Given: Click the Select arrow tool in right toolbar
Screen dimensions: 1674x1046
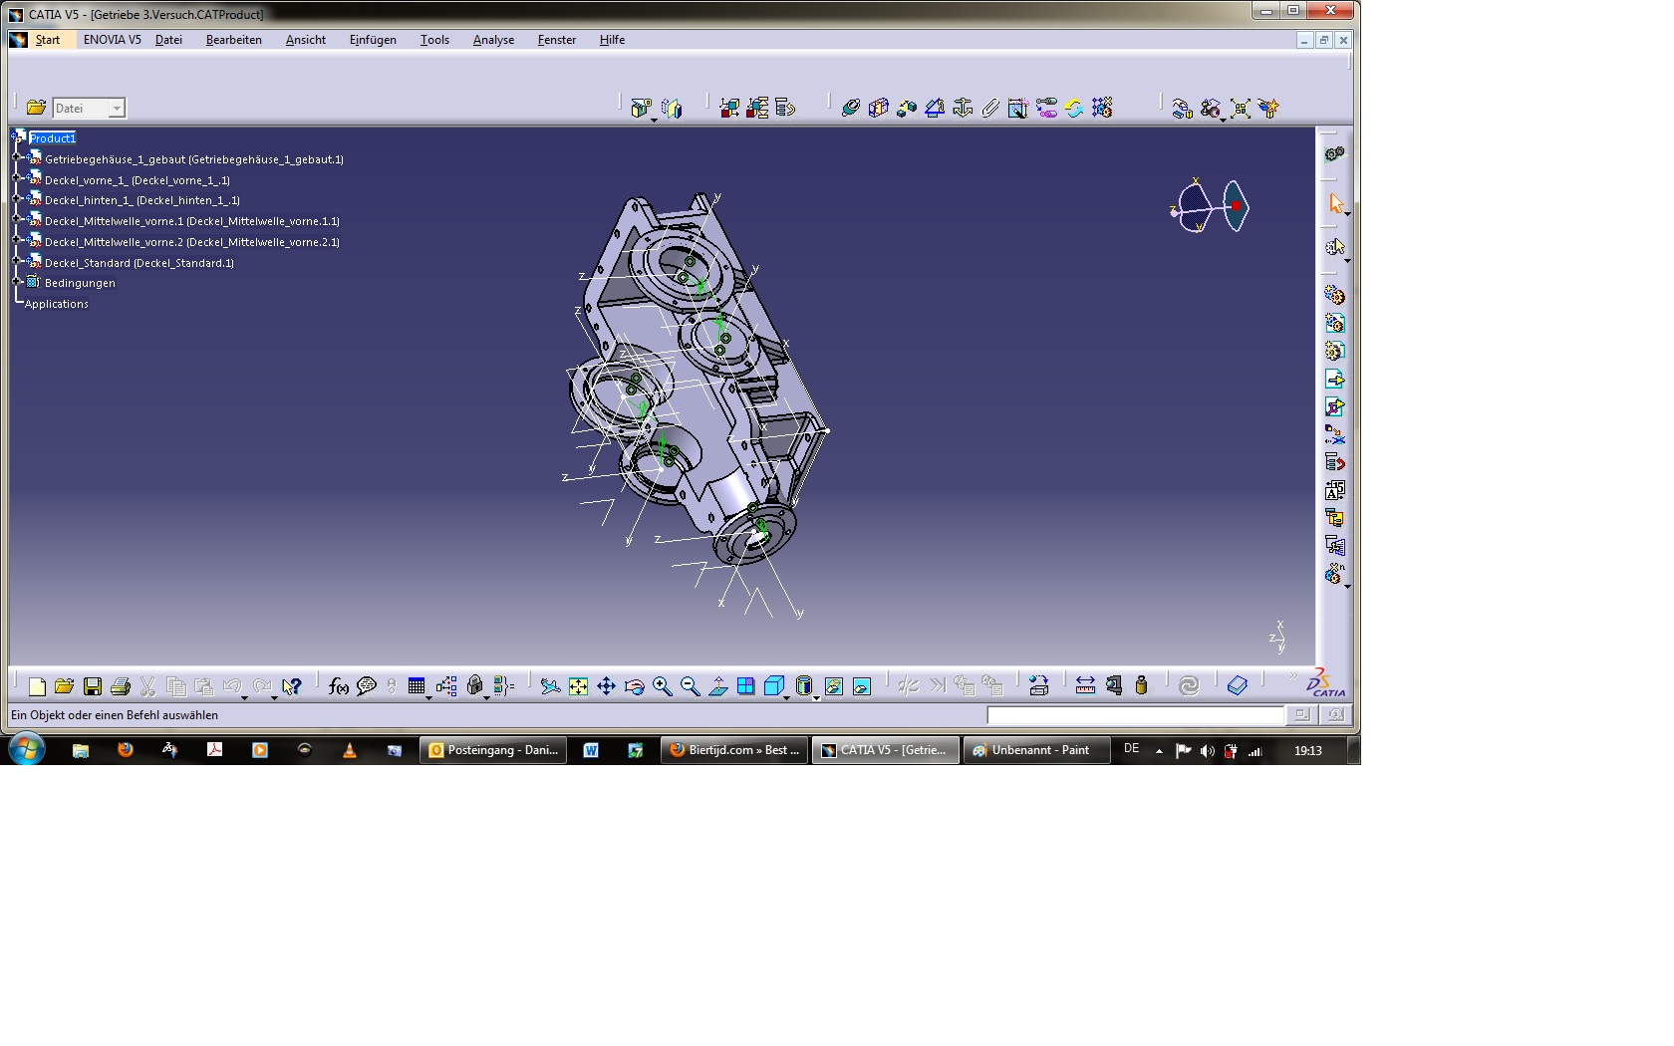Looking at the screenshot, I should [1336, 203].
